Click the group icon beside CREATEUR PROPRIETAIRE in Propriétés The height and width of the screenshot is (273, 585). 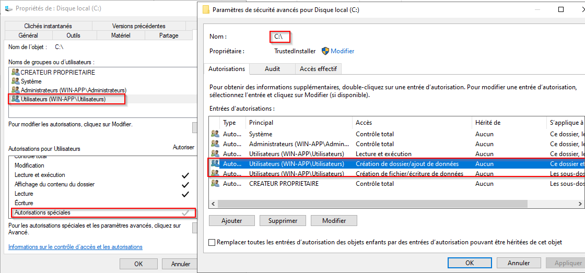pyautogui.click(x=15, y=73)
